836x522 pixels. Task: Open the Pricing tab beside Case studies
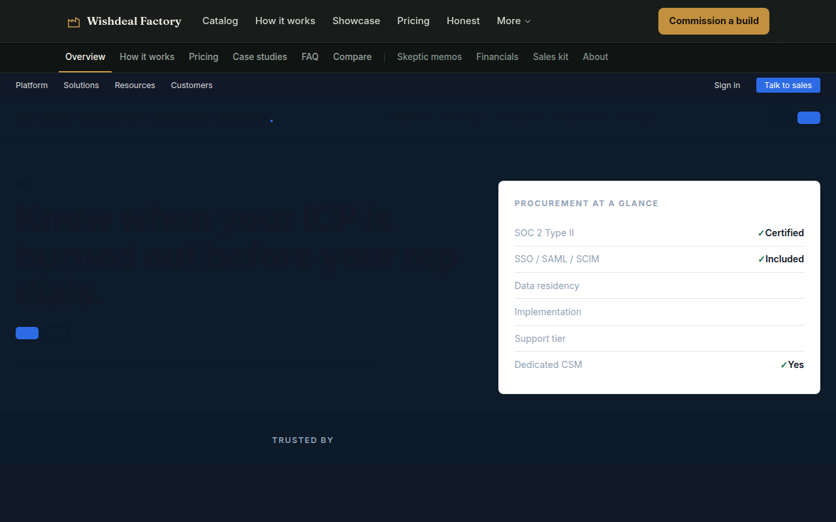coord(204,57)
